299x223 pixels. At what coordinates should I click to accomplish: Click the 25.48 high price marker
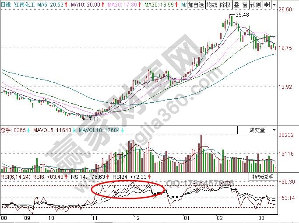242,14
